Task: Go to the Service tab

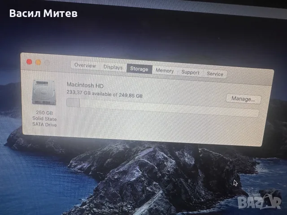Action: [x=215, y=74]
